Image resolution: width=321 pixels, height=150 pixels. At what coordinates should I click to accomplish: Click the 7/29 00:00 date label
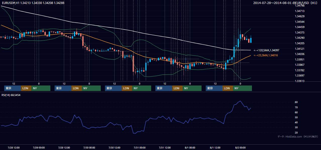[39, 147]
